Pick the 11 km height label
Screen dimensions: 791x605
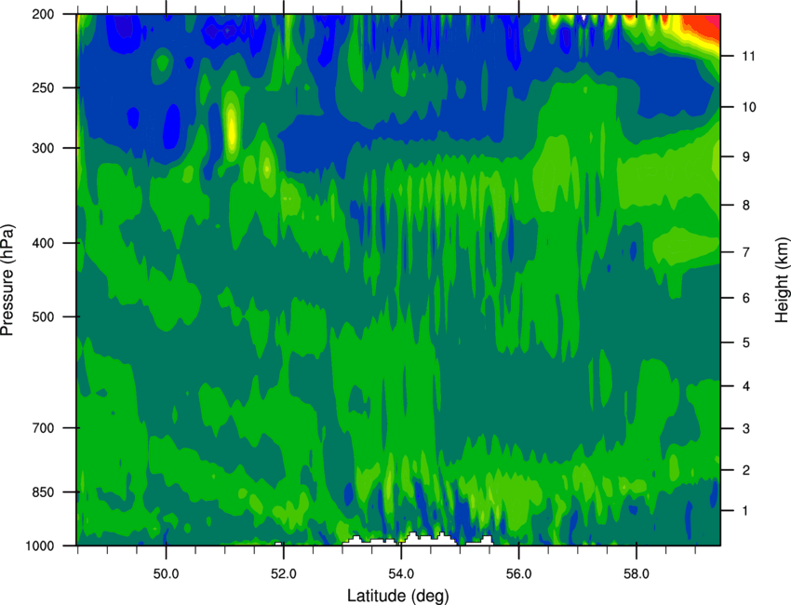click(748, 56)
